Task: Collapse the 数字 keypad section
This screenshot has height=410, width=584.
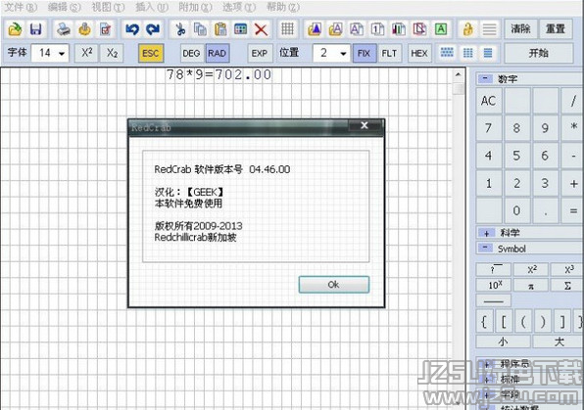Action: pyautogui.click(x=485, y=78)
